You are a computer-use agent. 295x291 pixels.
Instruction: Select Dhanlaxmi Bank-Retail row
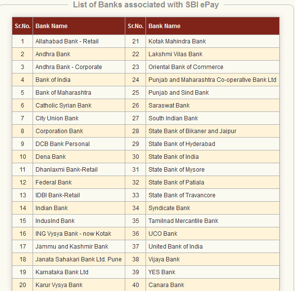(67, 170)
